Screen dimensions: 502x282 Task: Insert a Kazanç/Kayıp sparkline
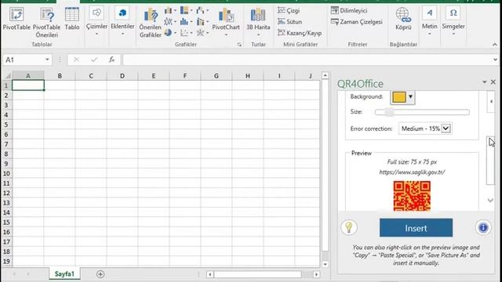click(x=300, y=33)
